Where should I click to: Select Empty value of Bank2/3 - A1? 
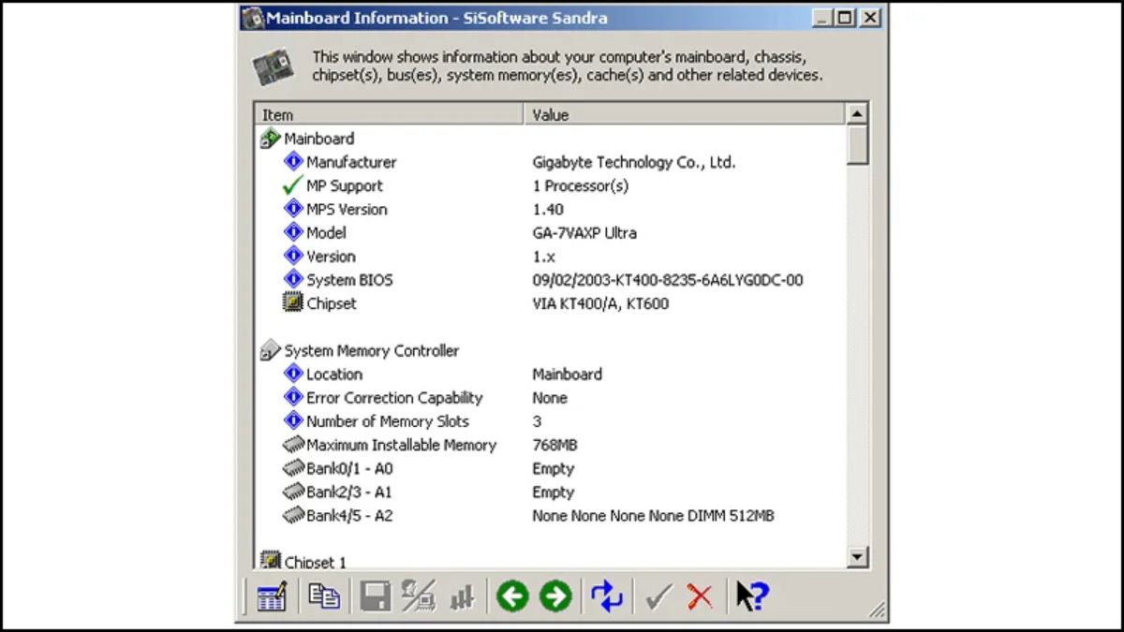[553, 492]
